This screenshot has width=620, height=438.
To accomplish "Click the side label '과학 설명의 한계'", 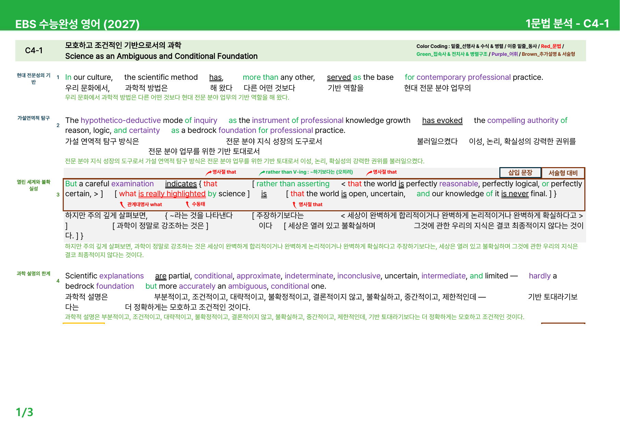I will pos(34,274).
